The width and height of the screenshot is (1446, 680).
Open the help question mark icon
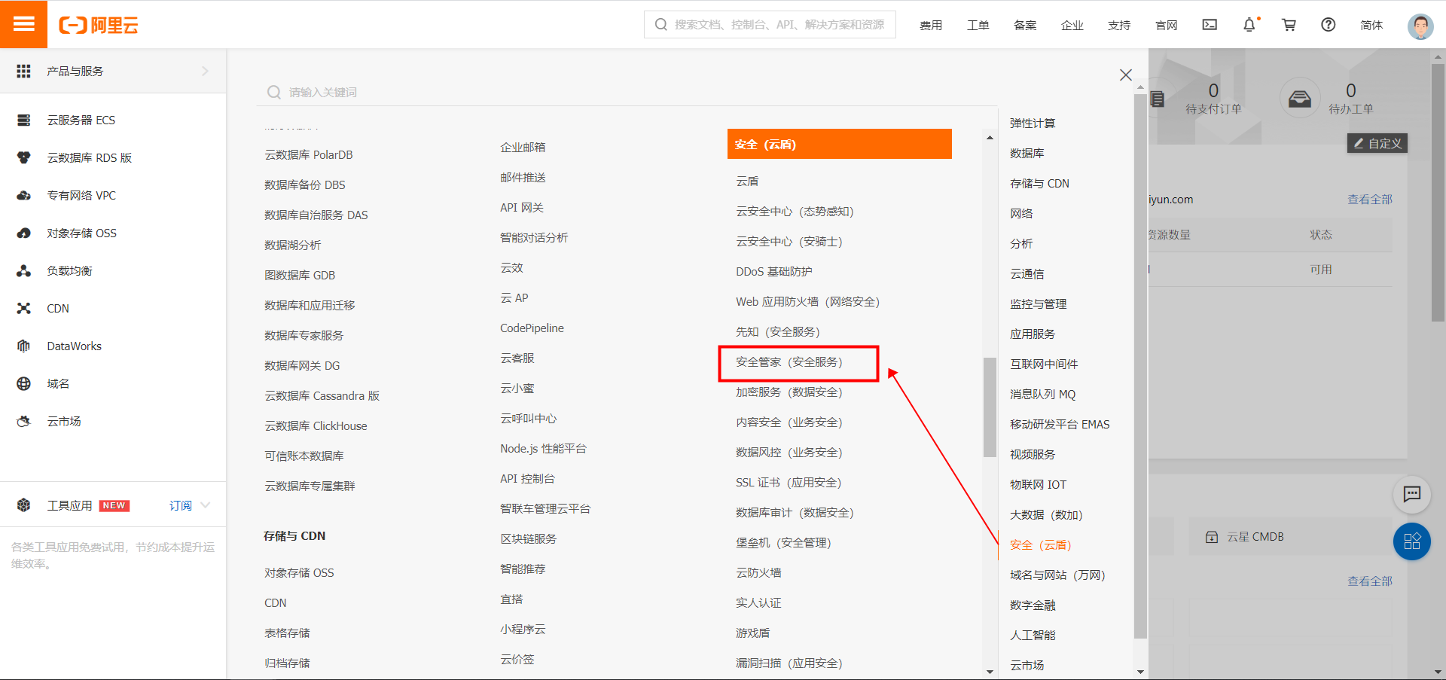coord(1329,25)
